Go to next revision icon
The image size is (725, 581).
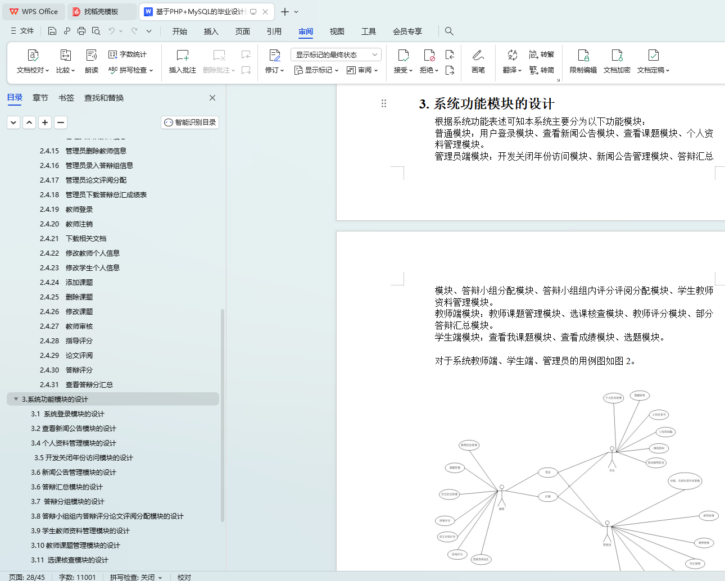(x=450, y=70)
